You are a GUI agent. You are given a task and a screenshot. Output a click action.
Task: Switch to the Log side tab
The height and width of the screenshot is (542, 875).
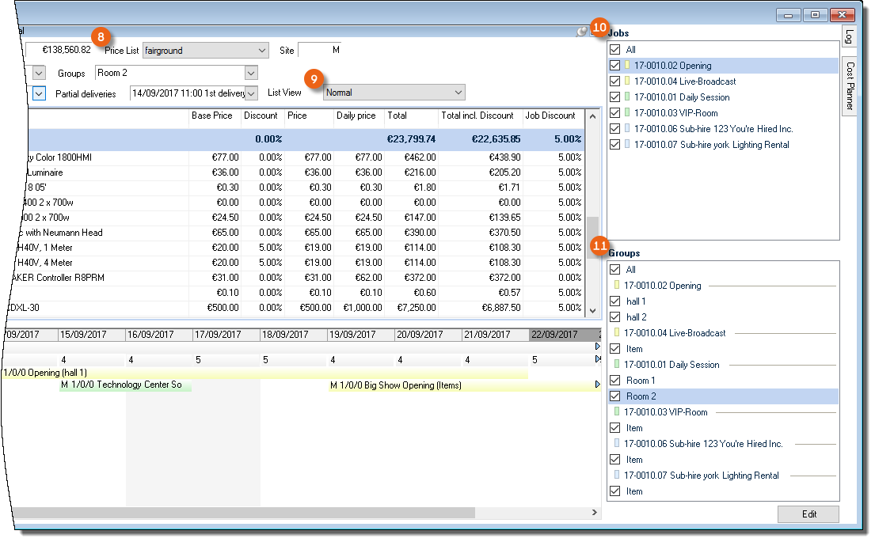tap(850, 36)
